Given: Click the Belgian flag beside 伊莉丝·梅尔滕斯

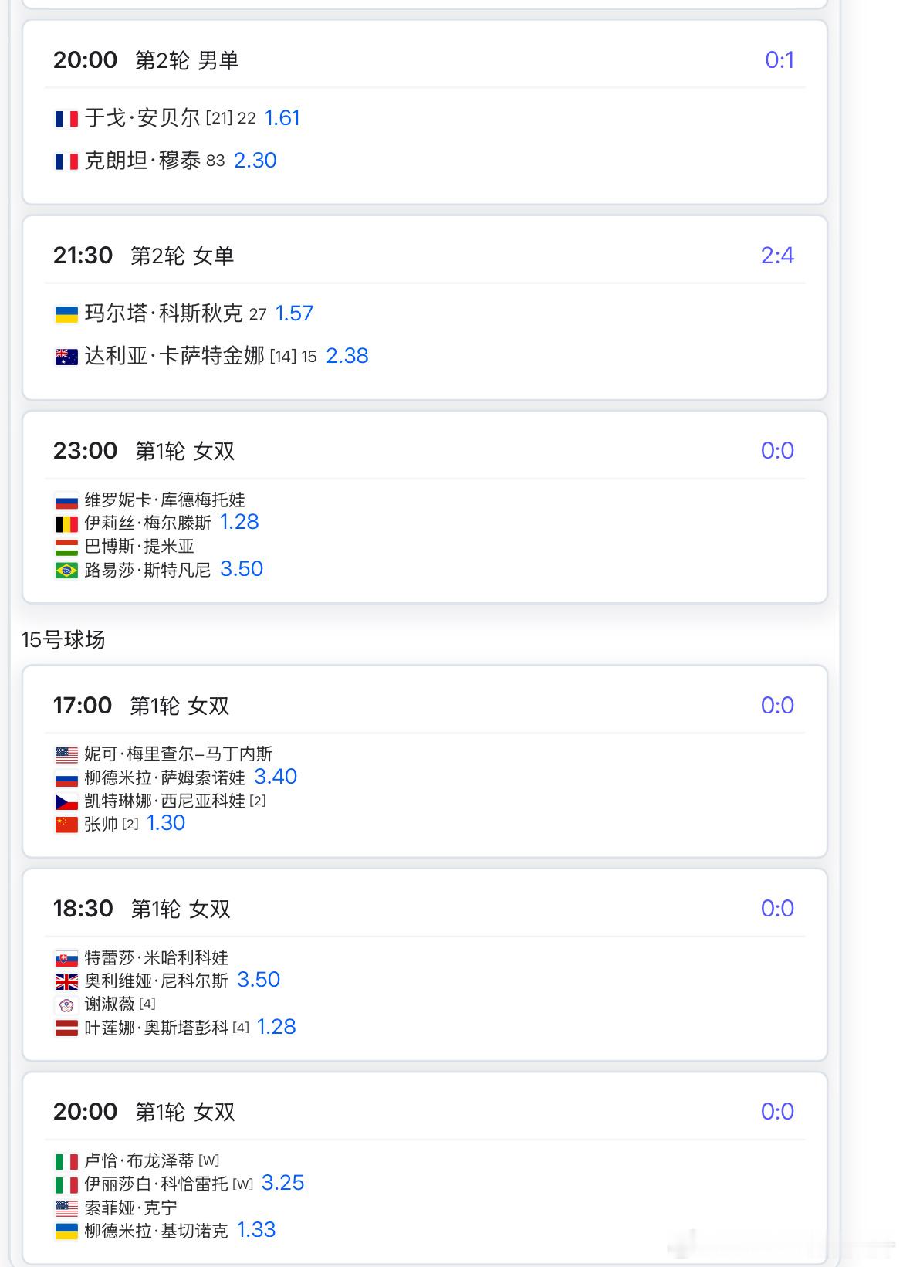Looking at the screenshot, I should [66, 523].
